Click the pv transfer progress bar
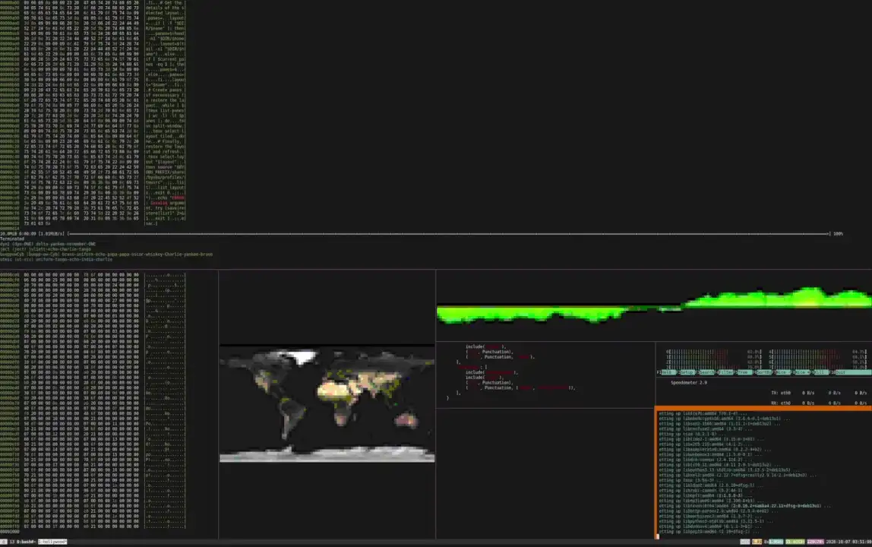Image resolution: width=872 pixels, height=547 pixels. (449, 234)
